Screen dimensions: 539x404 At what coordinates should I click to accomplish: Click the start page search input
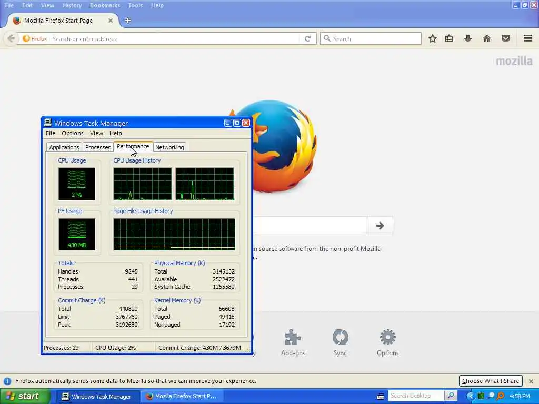310,226
